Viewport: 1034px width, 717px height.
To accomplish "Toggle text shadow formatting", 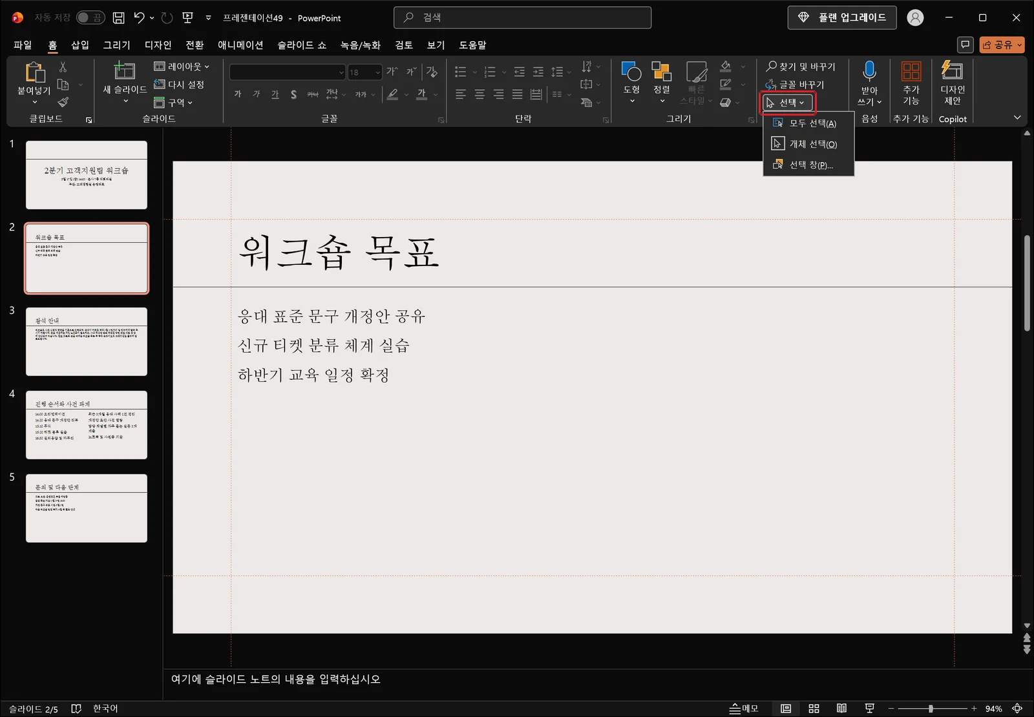I will point(294,94).
